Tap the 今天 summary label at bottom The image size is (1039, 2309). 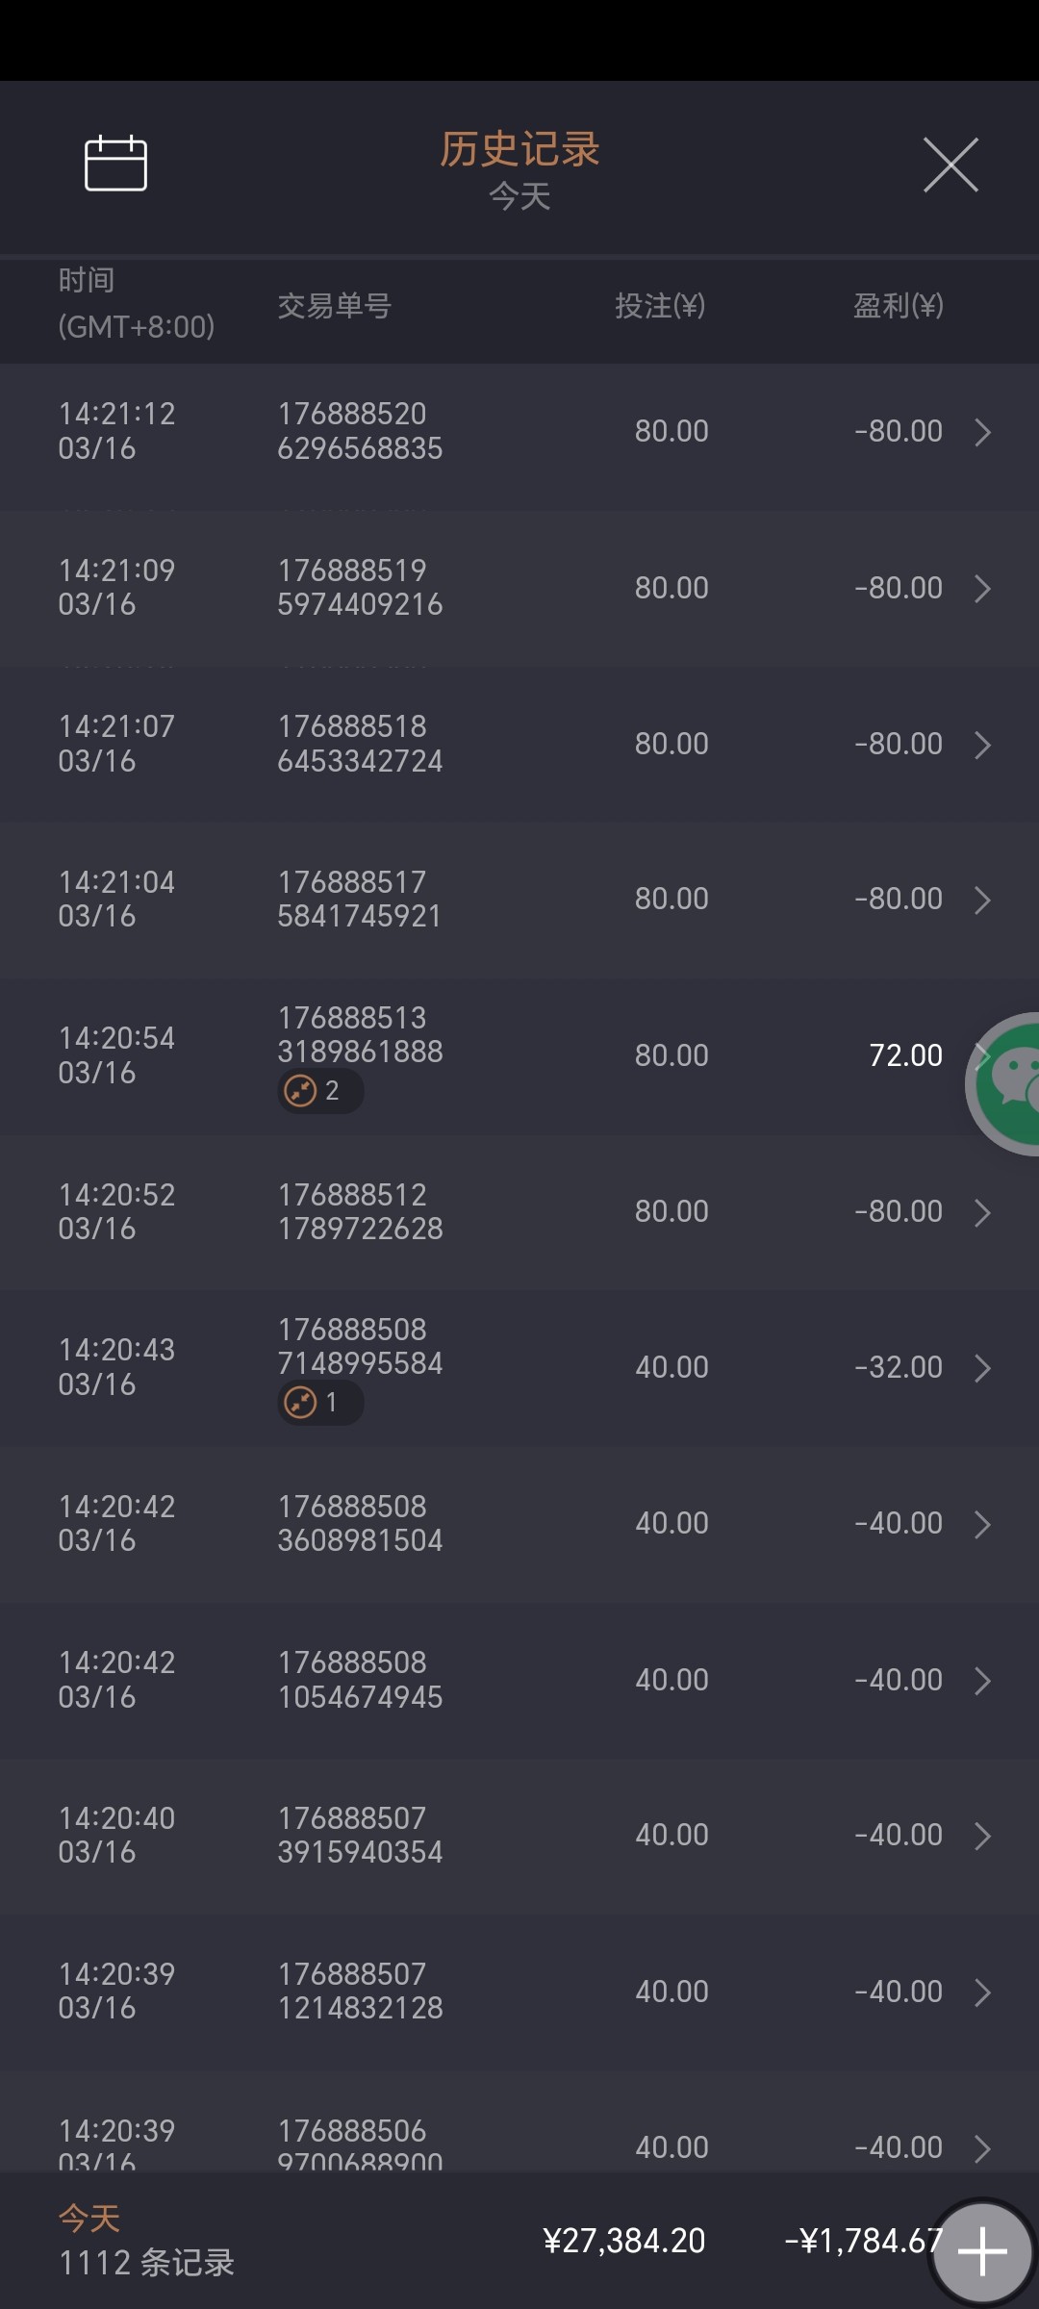pyautogui.click(x=89, y=2219)
